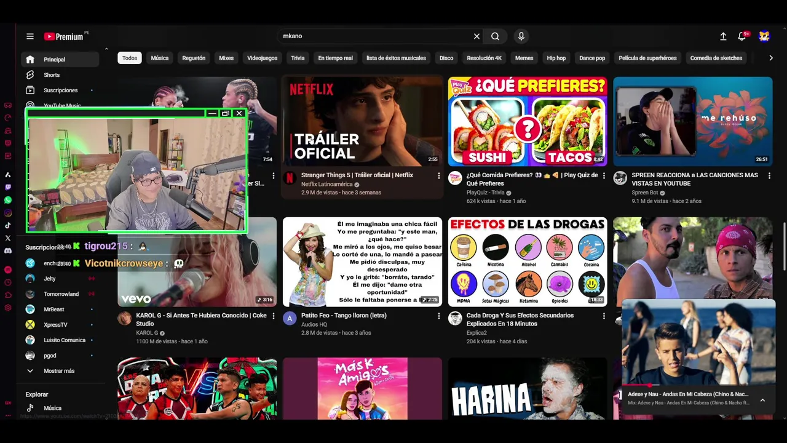Open options menu for Patito Feo video
Screen dimensions: 787x443
click(x=438, y=316)
